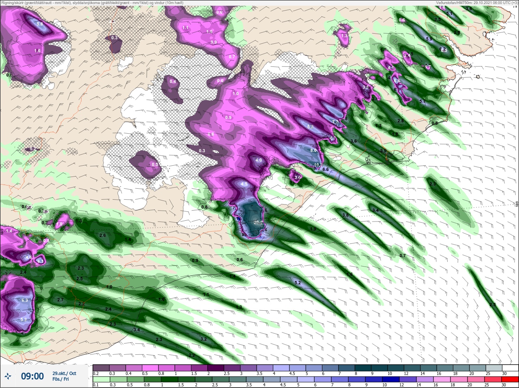Click the 1.1 value at the top of the map
This screenshot has height=388, width=519.
(186, 28)
